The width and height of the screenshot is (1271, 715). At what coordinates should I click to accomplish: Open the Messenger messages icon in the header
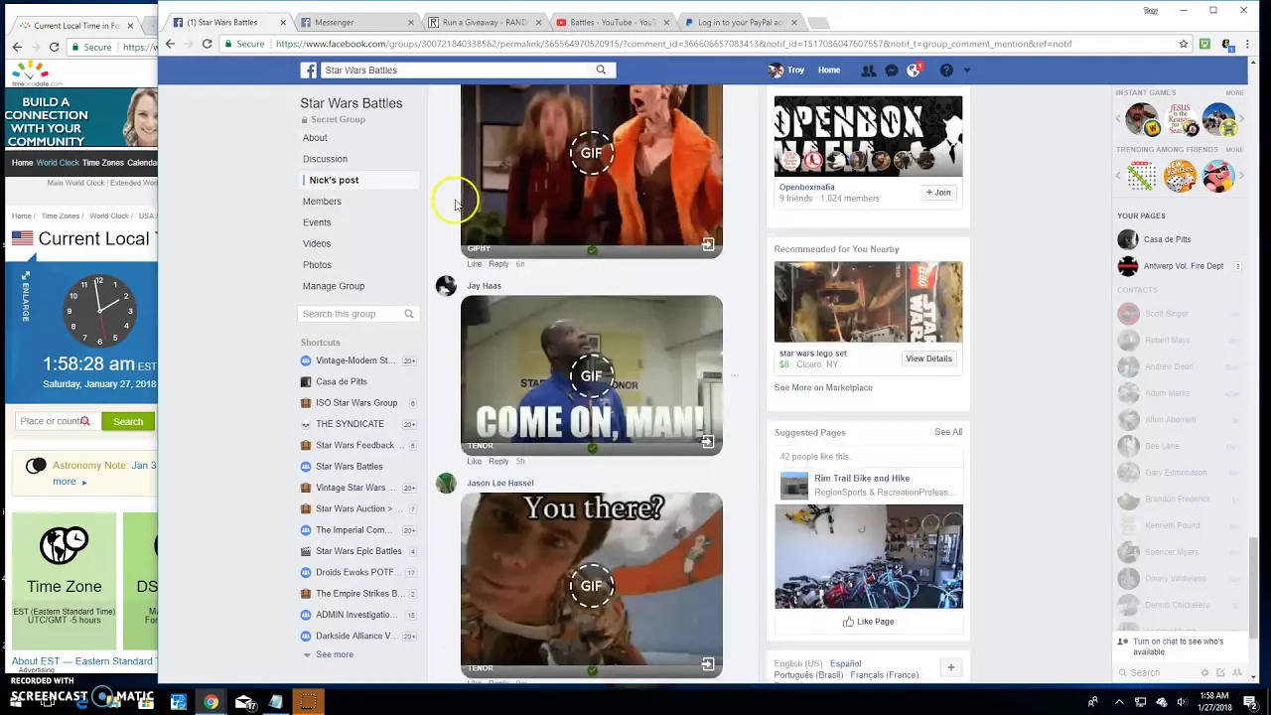tap(892, 71)
